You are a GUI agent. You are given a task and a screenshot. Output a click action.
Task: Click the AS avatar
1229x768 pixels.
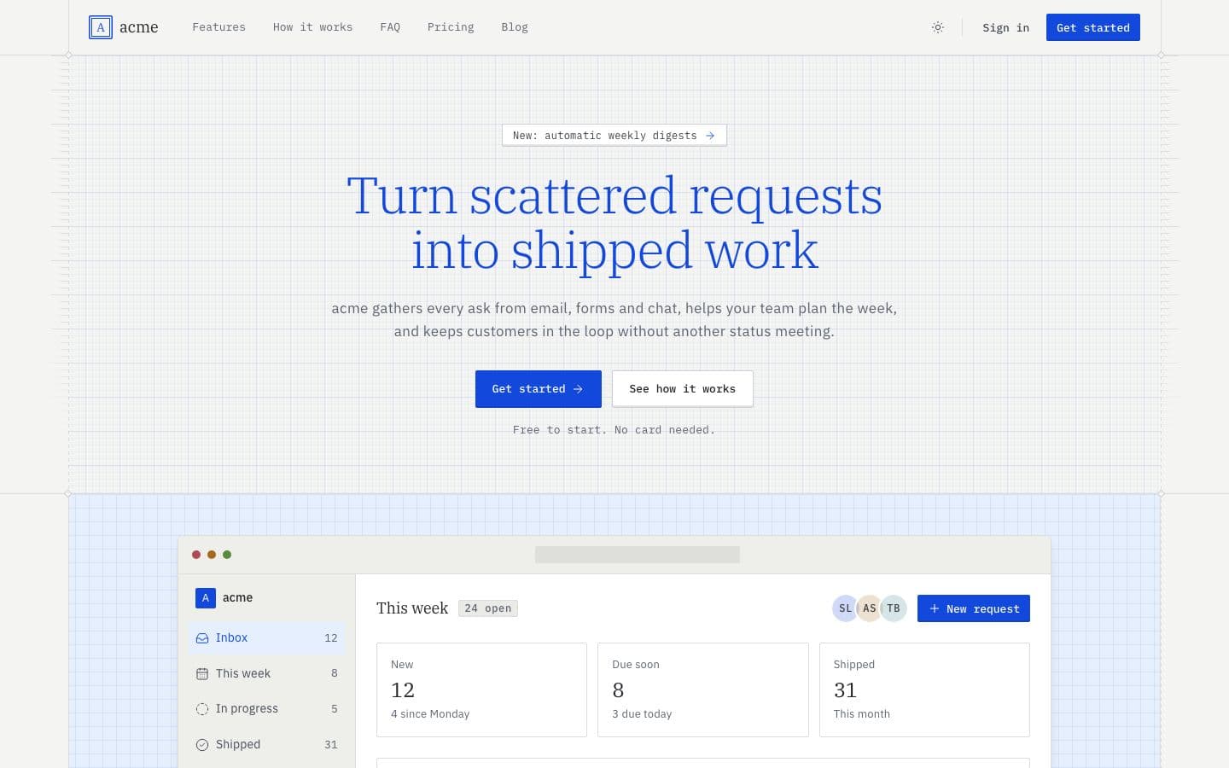point(869,608)
